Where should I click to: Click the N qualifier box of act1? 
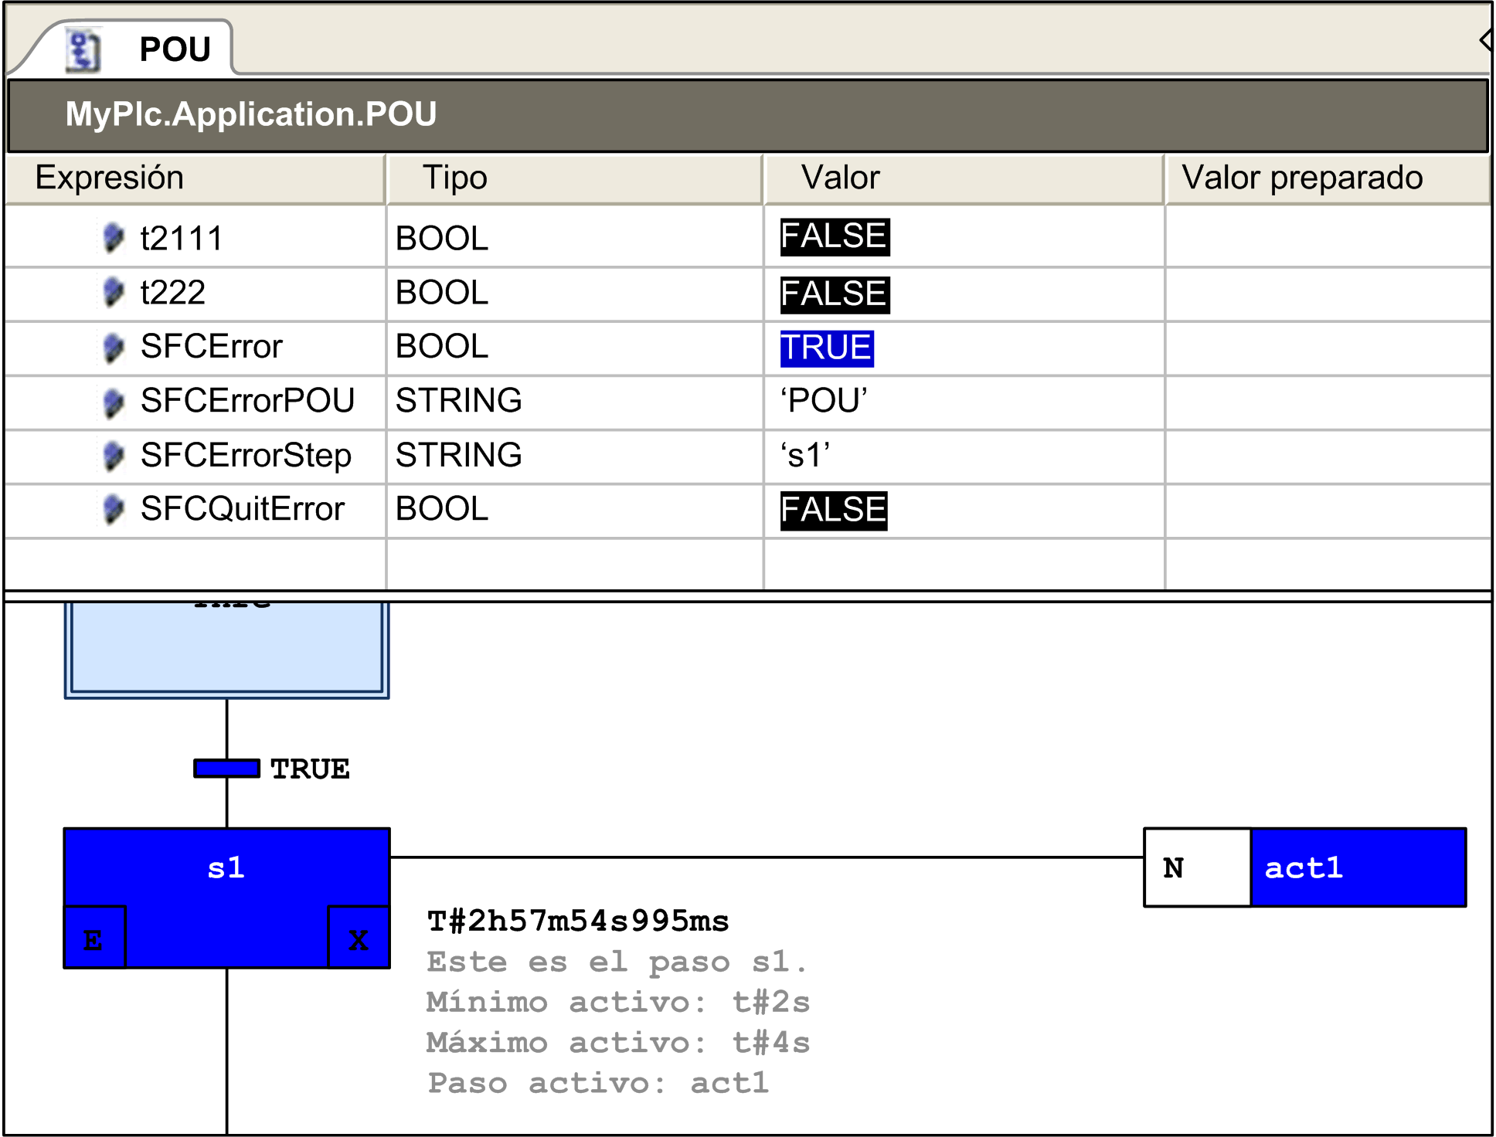1196,867
